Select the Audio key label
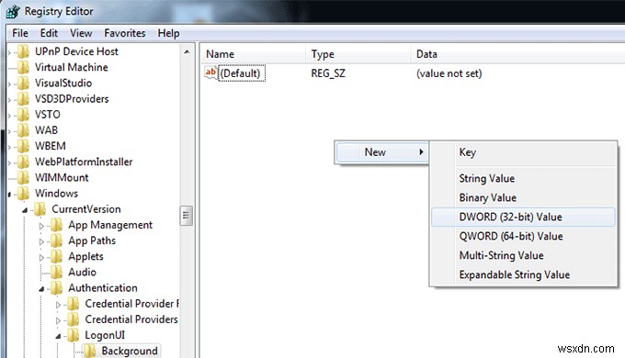625x358 pixels. 82,272
